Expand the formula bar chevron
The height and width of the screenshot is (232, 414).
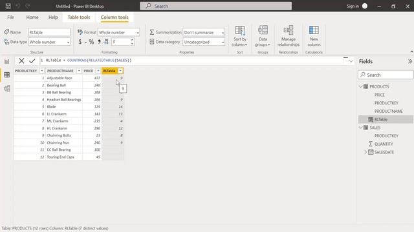click(351, 61)
